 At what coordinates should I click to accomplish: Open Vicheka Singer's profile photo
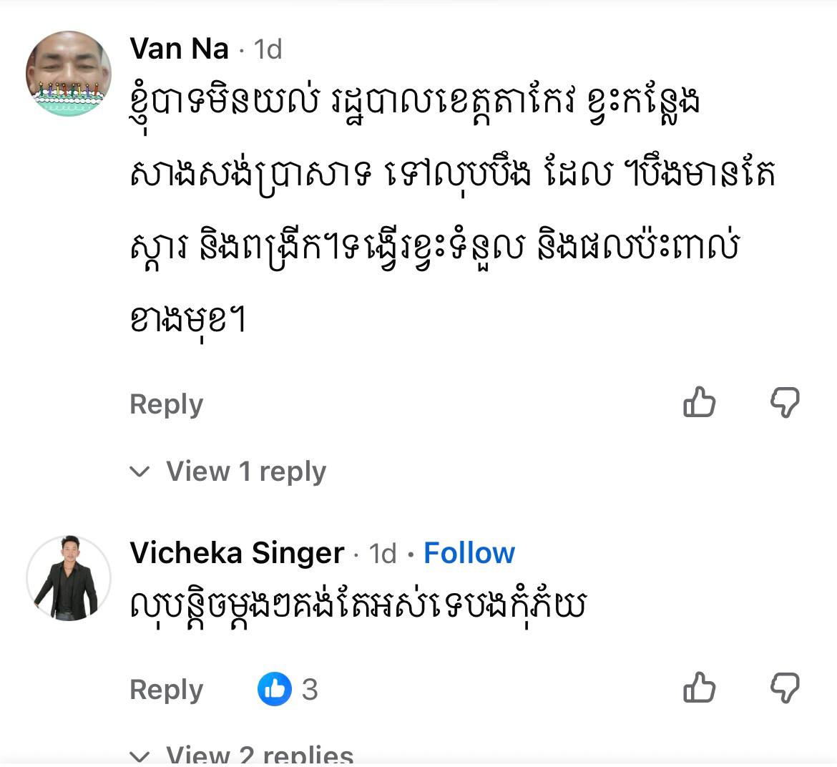click(69, 578)
